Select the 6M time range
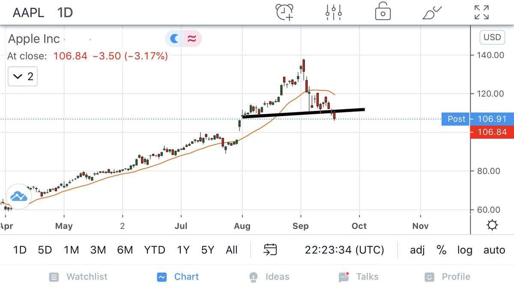This screenshot has width=514, height=289. click(x=125, y=250)
